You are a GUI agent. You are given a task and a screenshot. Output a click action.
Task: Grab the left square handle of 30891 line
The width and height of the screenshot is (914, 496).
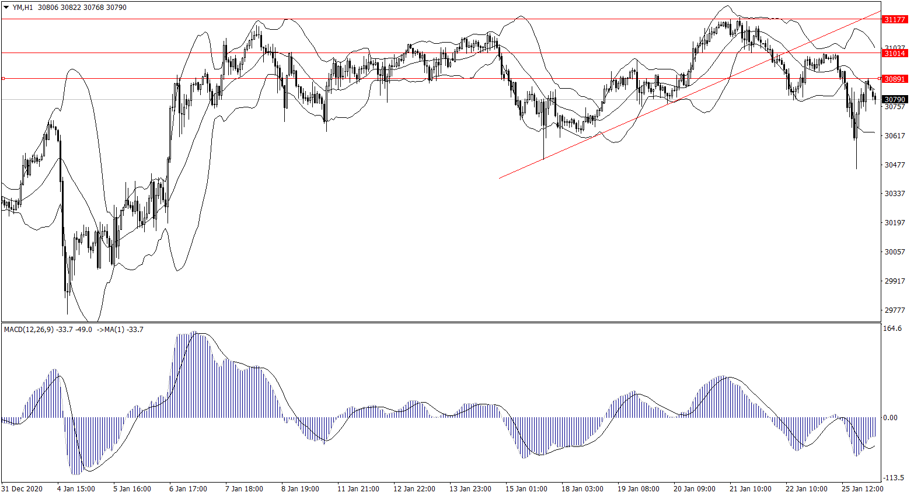click(x=3, y=78)
